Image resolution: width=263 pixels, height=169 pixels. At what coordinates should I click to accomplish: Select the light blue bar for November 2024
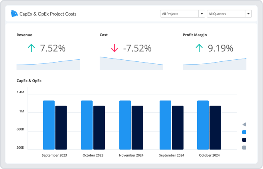point(125,125)
